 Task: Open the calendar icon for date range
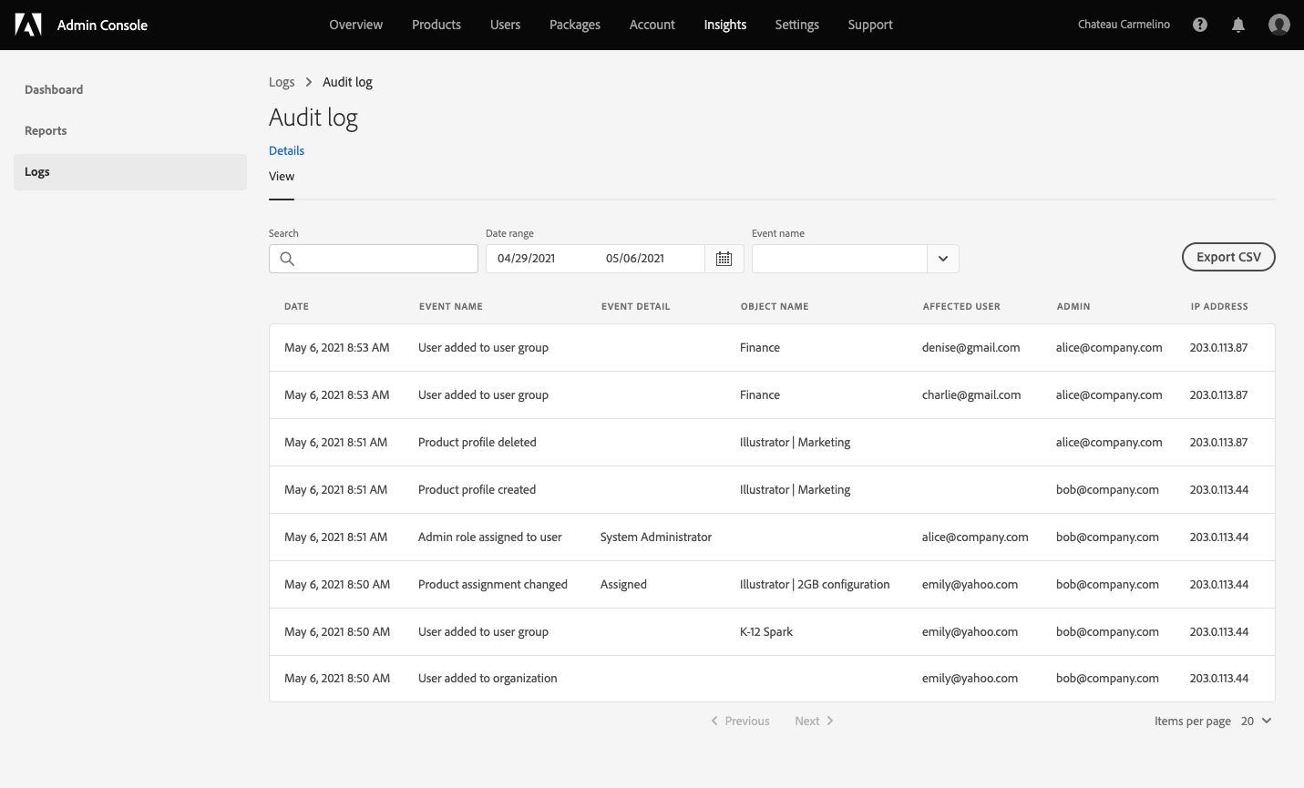tap(724, 259)
